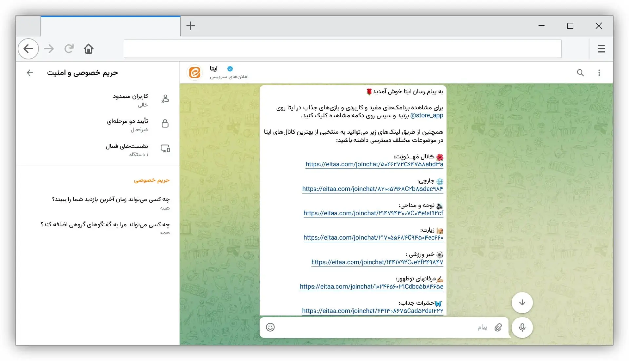The height and width of the screenshot is (361, 629).
Task: Click the ۱ دستگاه device count
Action: pos(139,154)
